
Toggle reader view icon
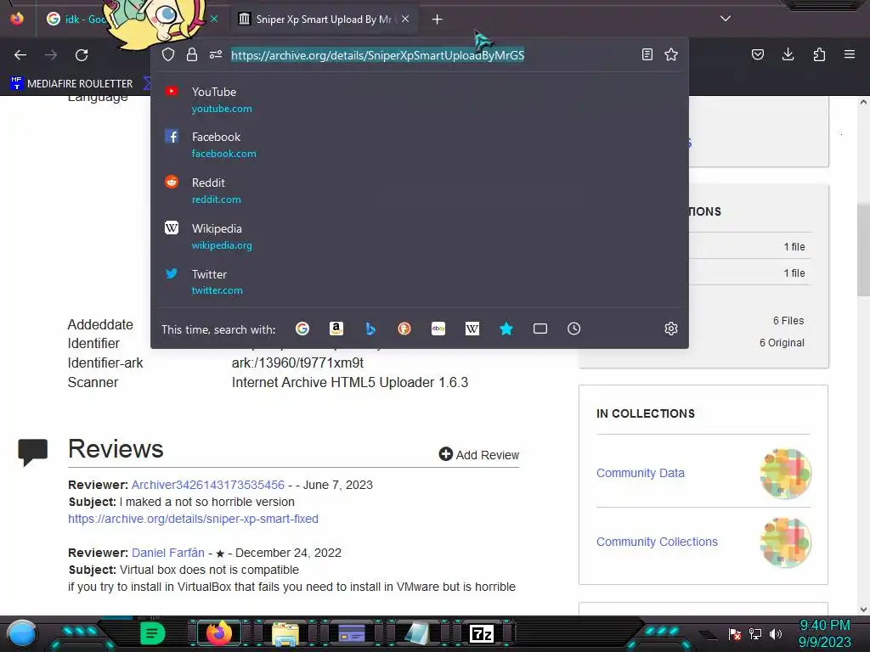coord(647,54)
